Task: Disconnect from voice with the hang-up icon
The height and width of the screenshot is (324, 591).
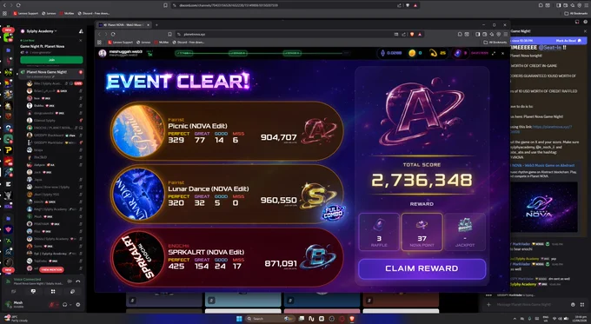Action: (78, 281)
